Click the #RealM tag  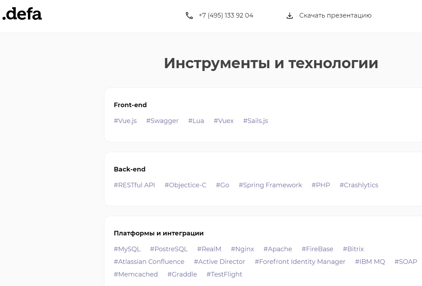209,249
